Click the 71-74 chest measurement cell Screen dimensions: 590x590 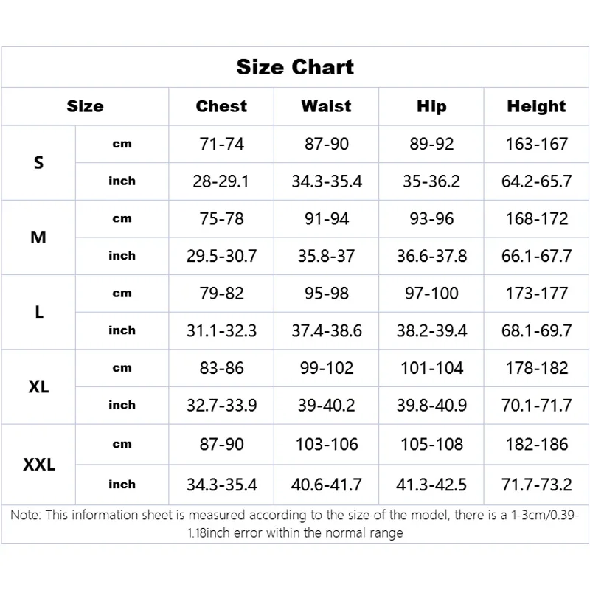(221, 144)
